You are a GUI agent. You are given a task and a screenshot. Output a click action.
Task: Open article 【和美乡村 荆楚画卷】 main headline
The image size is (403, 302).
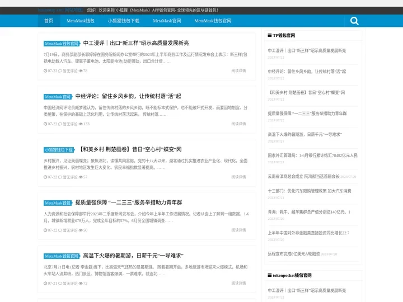tap(130, 149)
